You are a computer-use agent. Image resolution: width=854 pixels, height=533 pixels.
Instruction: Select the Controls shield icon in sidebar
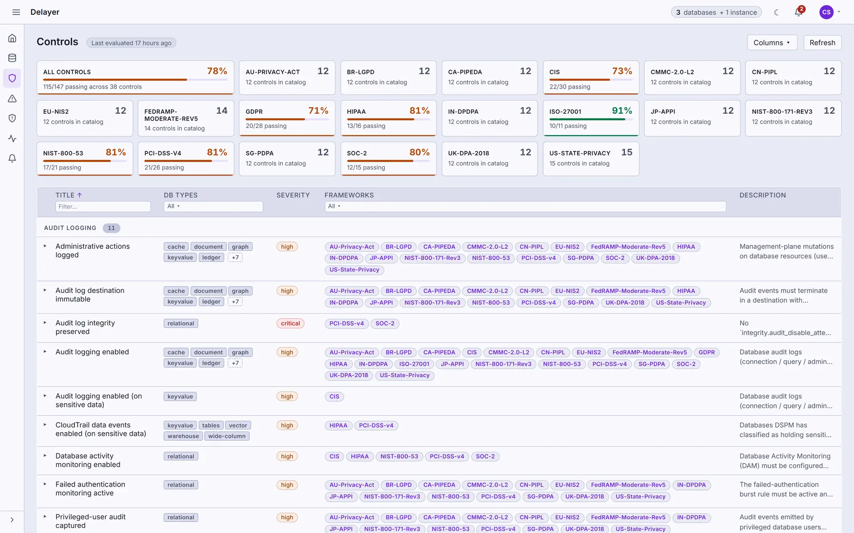12,78
